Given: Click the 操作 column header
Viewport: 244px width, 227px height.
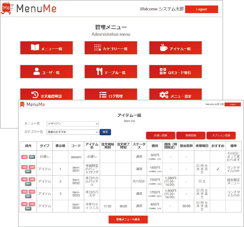Looking at the screenshot, I should tap(28, 146).
